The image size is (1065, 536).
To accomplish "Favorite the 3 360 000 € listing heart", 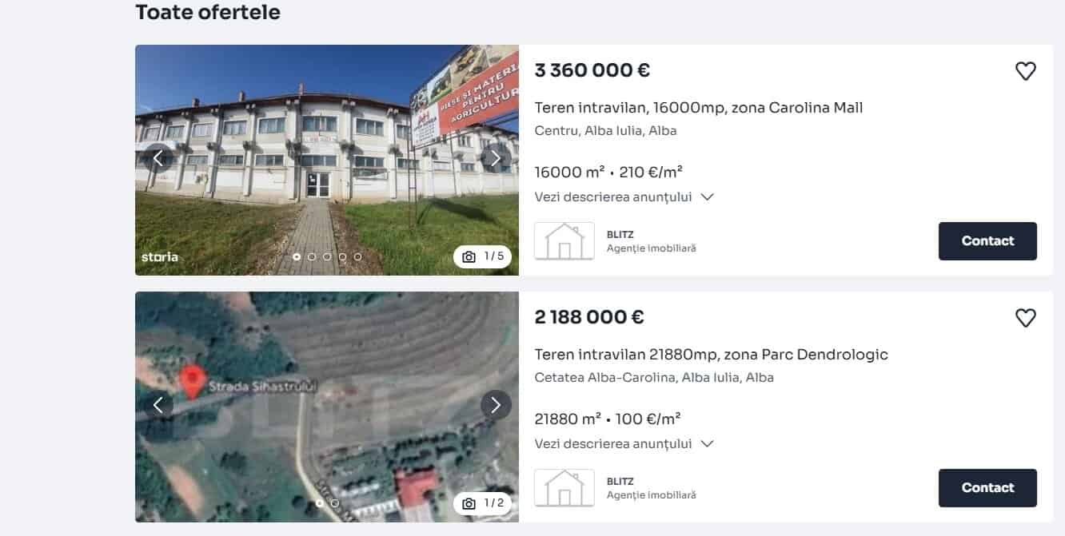I will click(x=1025, y=71).
